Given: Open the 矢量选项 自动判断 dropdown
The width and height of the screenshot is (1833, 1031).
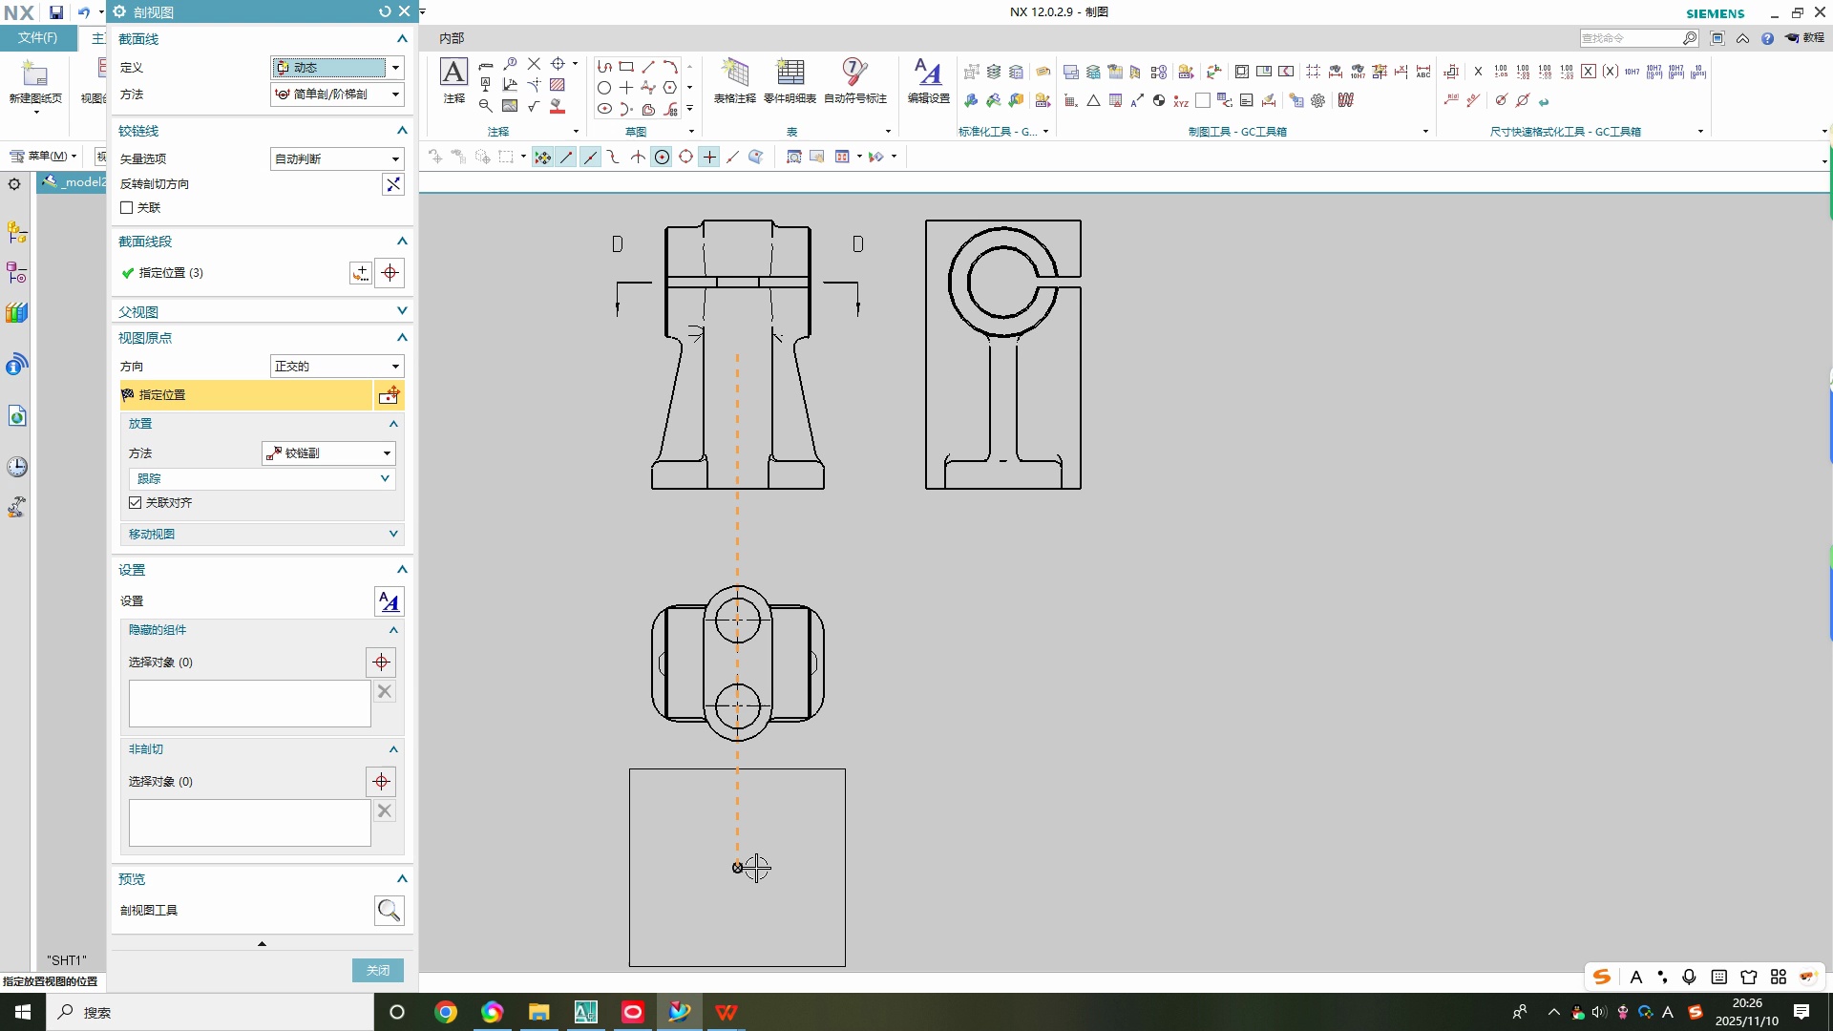Looking at the screenshot, I should (337, 159).
